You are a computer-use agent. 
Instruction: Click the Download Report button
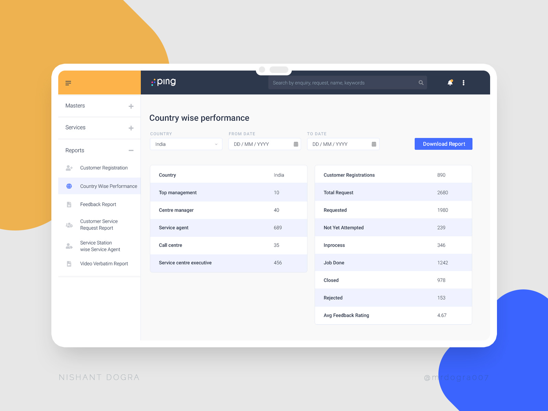(443, 144)
